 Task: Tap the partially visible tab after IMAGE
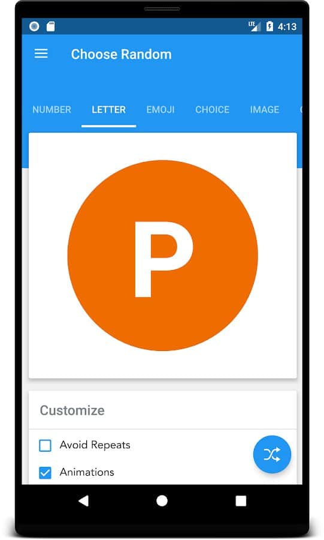click(301, 110)
